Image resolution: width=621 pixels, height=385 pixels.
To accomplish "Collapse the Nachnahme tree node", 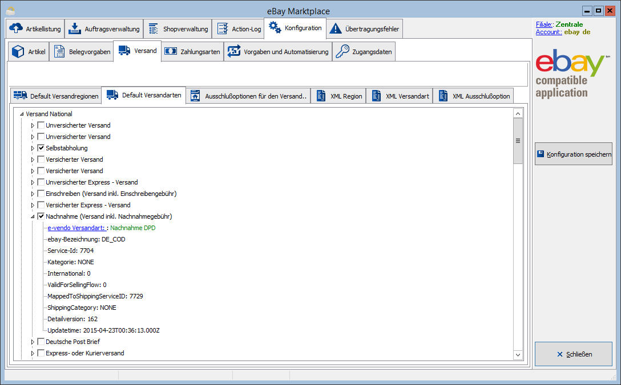I will [x=33, y=216].
